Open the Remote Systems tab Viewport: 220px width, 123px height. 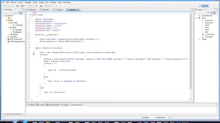(53, 105)
